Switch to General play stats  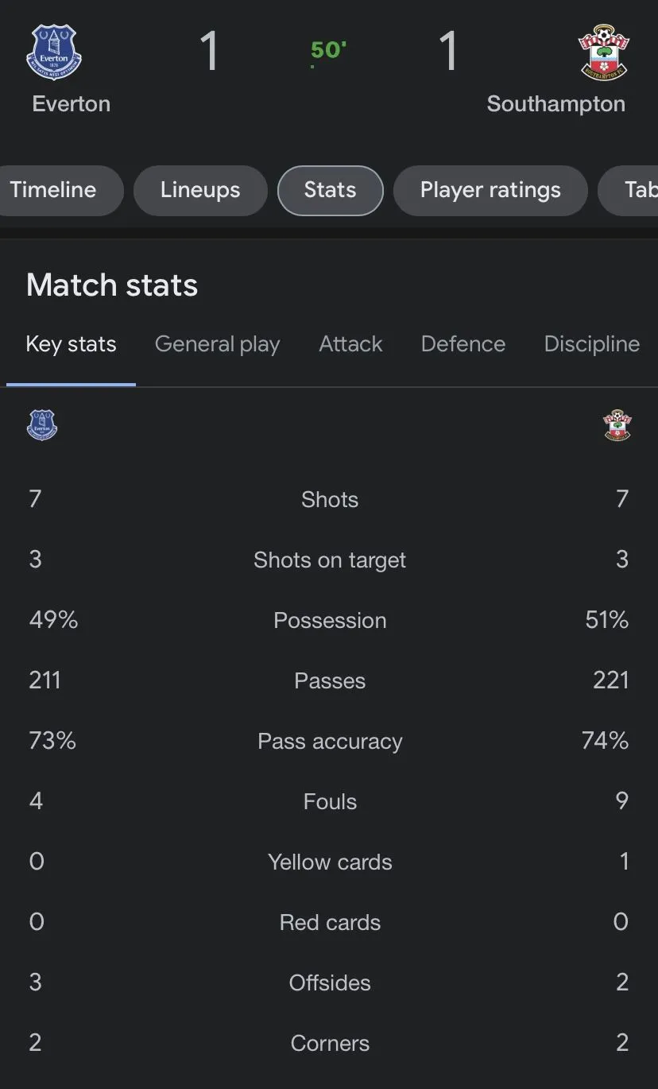[x=217, y=344]
